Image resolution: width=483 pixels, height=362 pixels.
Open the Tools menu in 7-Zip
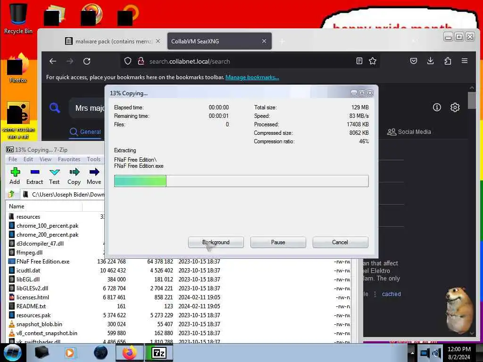94,159
